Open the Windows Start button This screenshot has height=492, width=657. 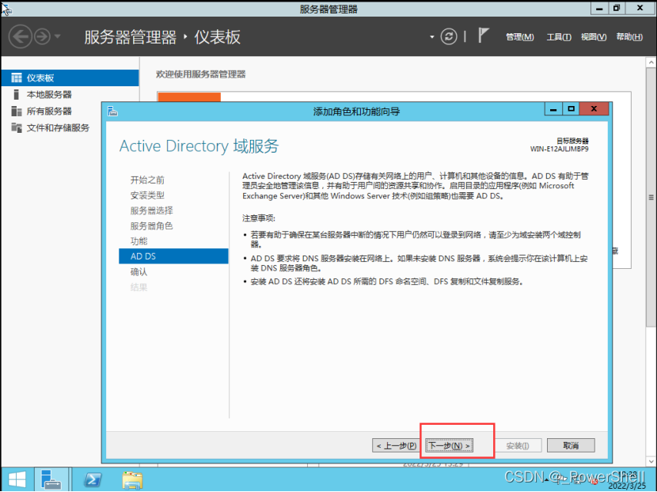click(17, 480)
